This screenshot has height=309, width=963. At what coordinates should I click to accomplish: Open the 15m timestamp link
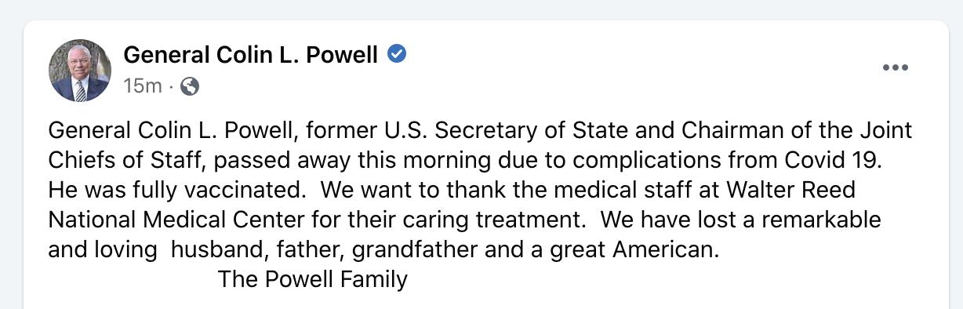click(142, 86)
